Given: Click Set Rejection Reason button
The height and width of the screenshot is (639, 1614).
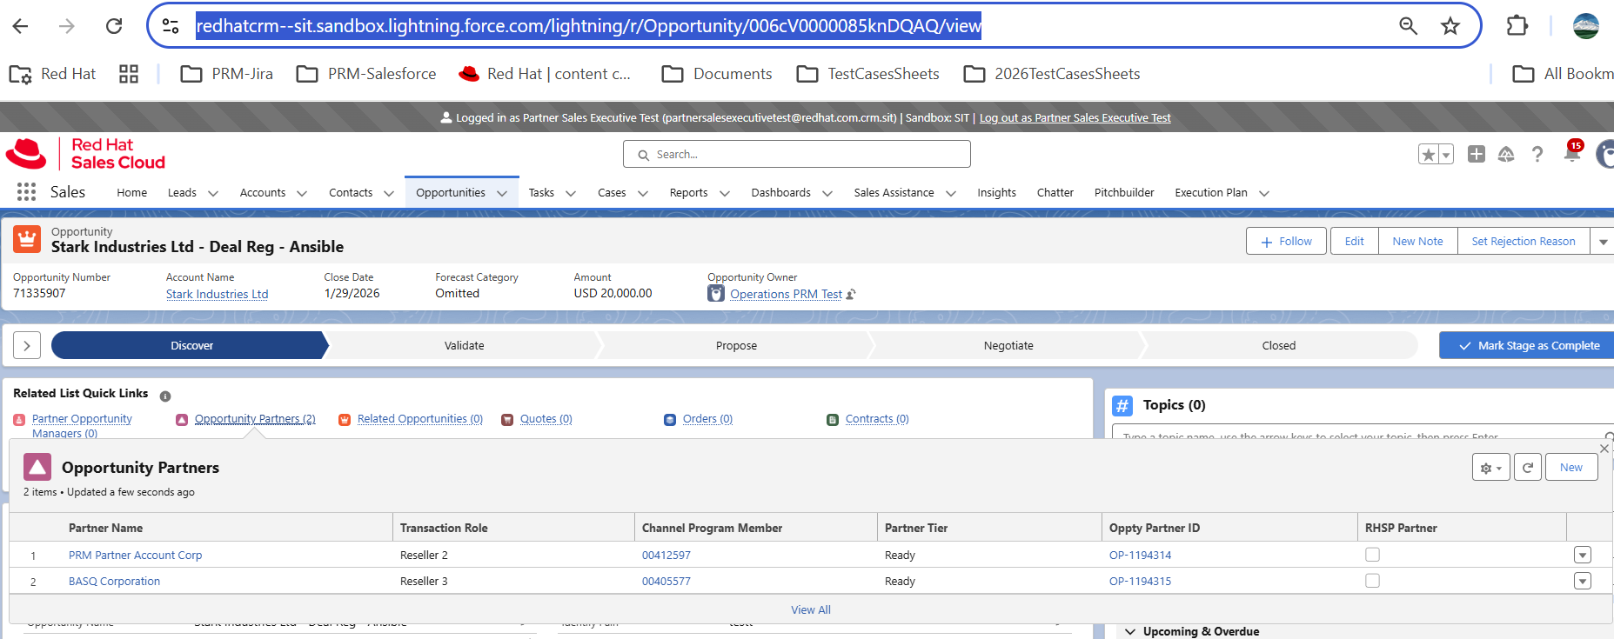Looking at the screenshot, I should [x=1524, y=241].
